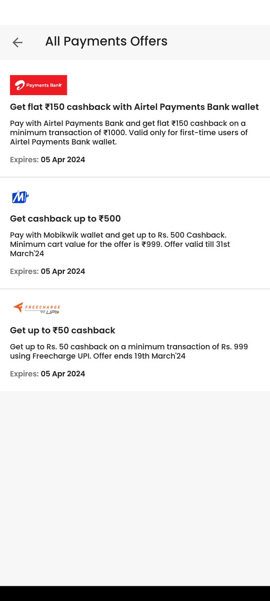Image resolution: width=270 pixels, height=601 pixels.
Task: Click the expiry date value of the Mobikwik offer
Action: pos(63,271)
